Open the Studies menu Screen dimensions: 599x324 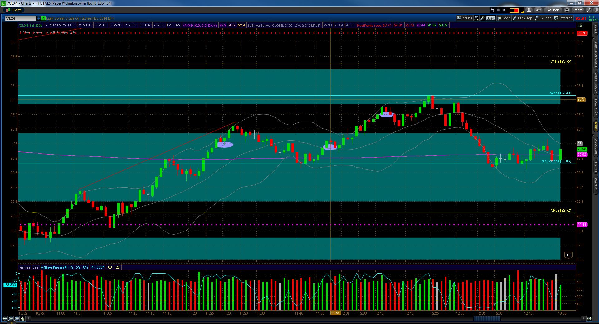click(x=543, y=18)
